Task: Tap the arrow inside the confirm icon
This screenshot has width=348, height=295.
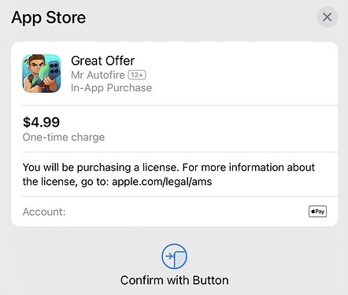Action: [x=169, y=256]
